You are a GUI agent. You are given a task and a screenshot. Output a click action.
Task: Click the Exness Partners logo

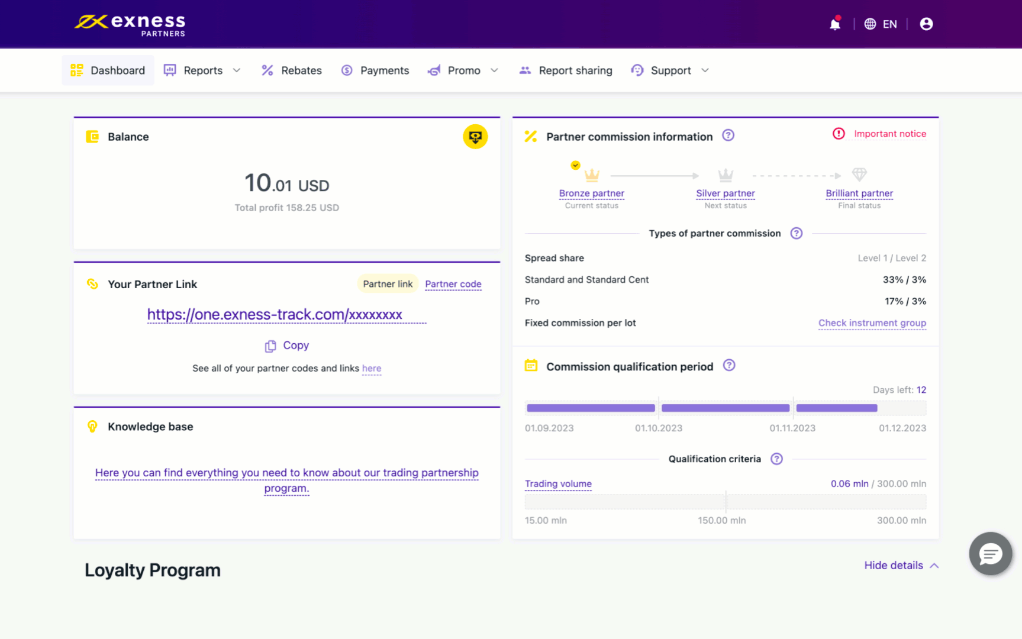130,25
